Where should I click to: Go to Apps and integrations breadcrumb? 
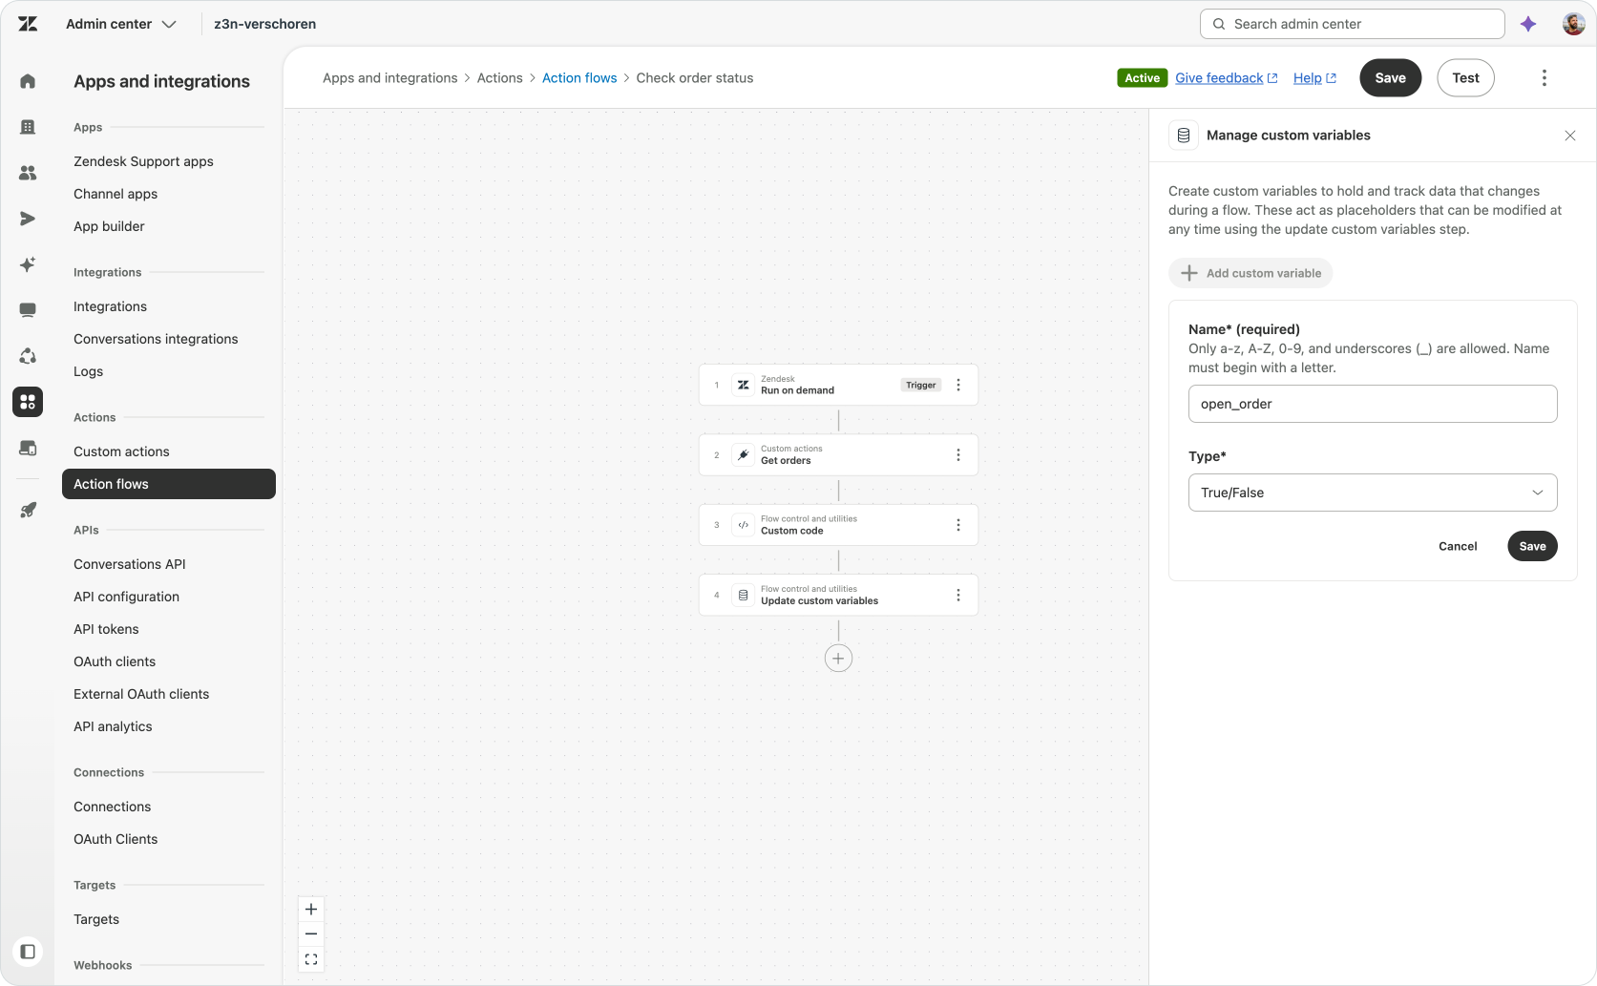click(x=390, y=78)
